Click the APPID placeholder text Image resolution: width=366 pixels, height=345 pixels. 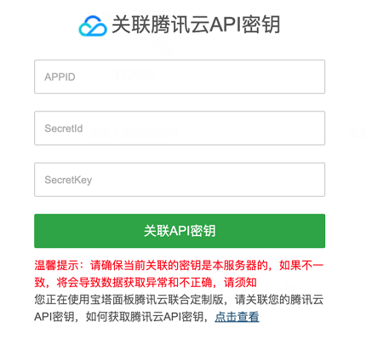60,77
